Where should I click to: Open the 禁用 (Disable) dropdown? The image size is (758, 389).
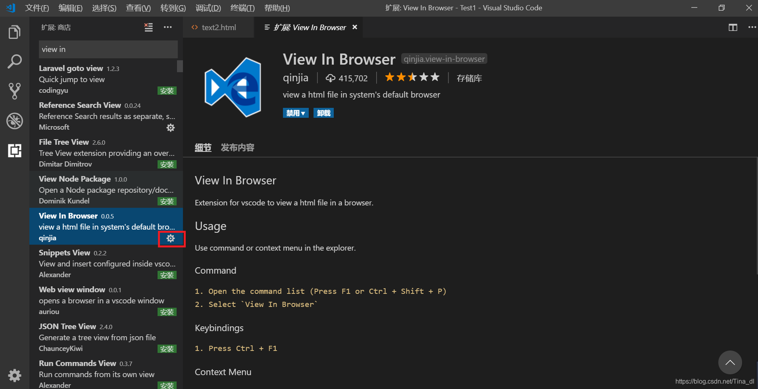pyautogui.click(x=296, y=113)
